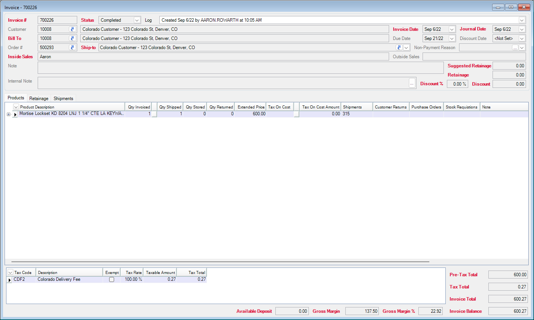
Task: Open tax grid column chooser dropdown
Action: click(x=10, y=272)
